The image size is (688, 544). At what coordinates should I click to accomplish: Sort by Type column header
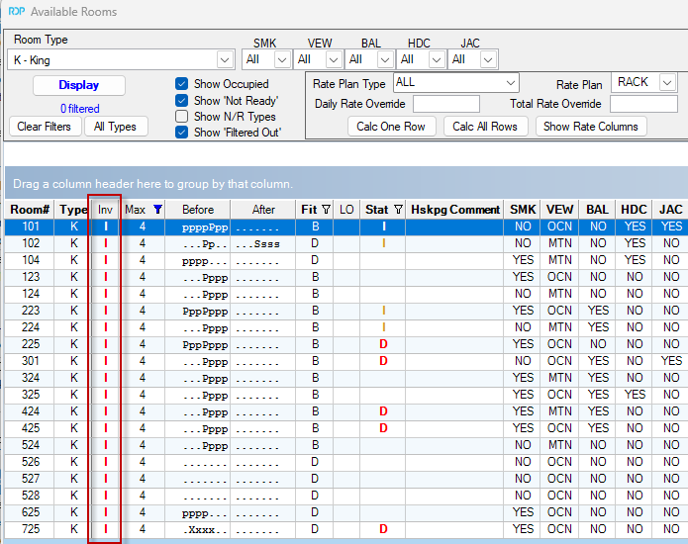pos(72,210)
